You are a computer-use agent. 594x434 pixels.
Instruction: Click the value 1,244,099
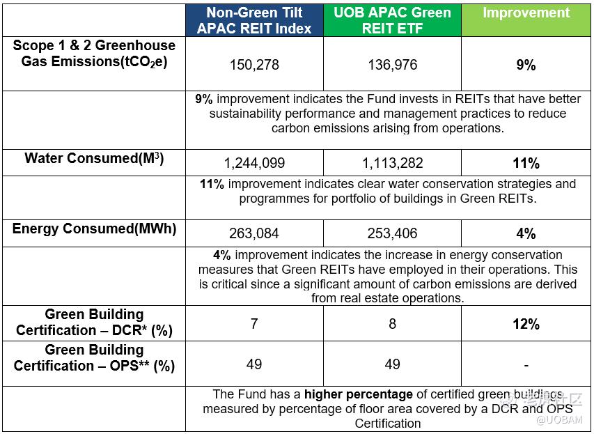pos(254,163)
